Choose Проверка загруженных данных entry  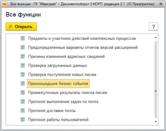[58, 66]
